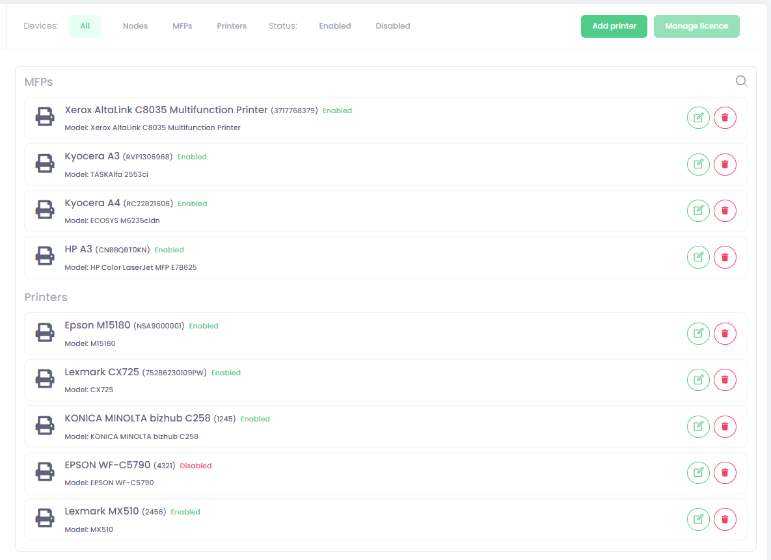Screen dimensions: 771x560
Task: Delete the KONICA MINOLTA bizhub C258
Action: tap(725, 426)
